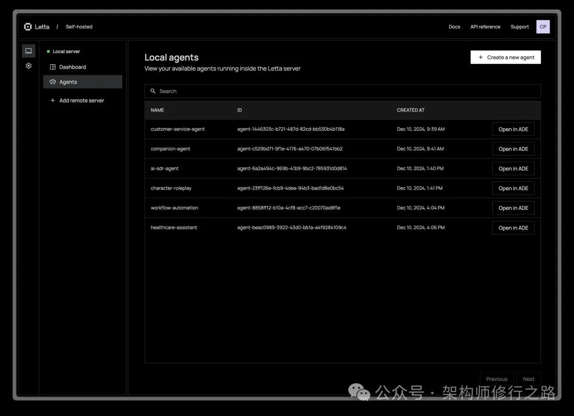Image resolution: width=574 pixels, height=416 pixels.
Task: Click the Dashboard grid icon
Action: pyautogui.click(x=53, y=67)
